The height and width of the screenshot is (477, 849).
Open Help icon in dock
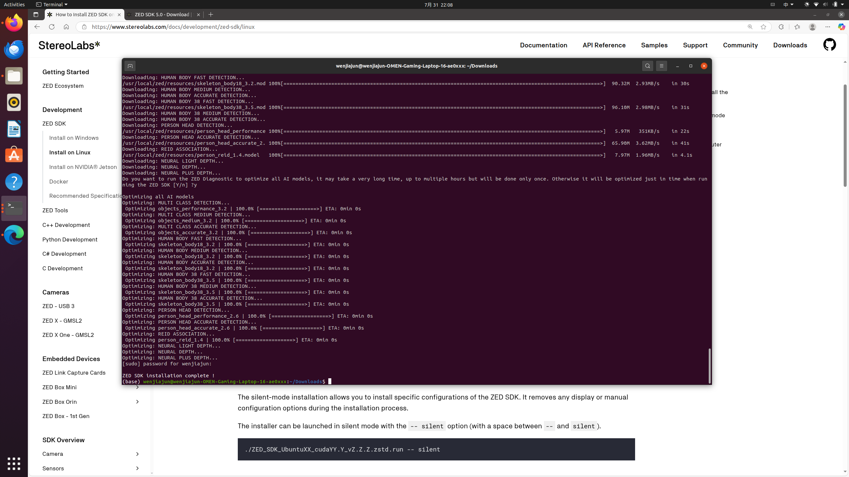14,182
